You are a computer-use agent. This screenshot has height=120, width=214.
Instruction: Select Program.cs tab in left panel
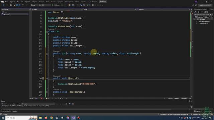15,14
